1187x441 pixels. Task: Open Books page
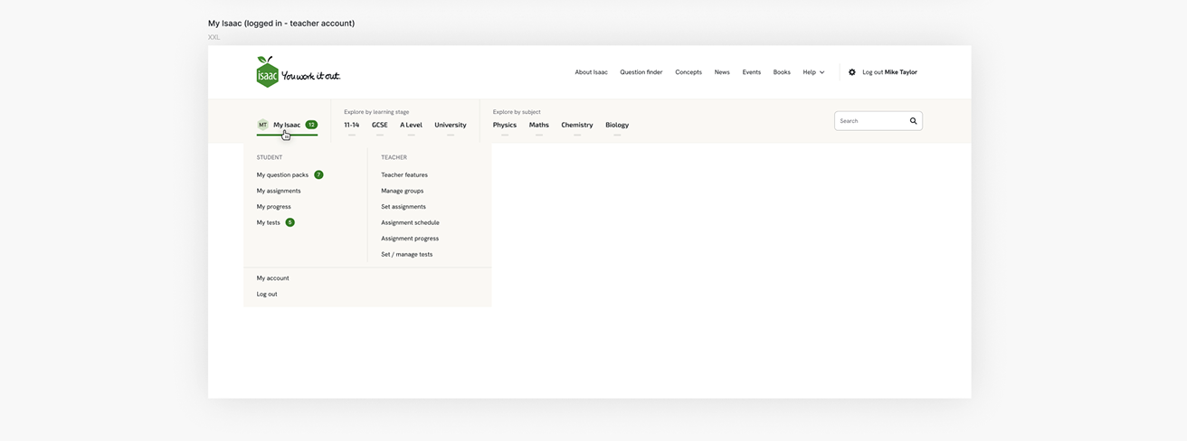pyautogui.click(x=782, y=72)
